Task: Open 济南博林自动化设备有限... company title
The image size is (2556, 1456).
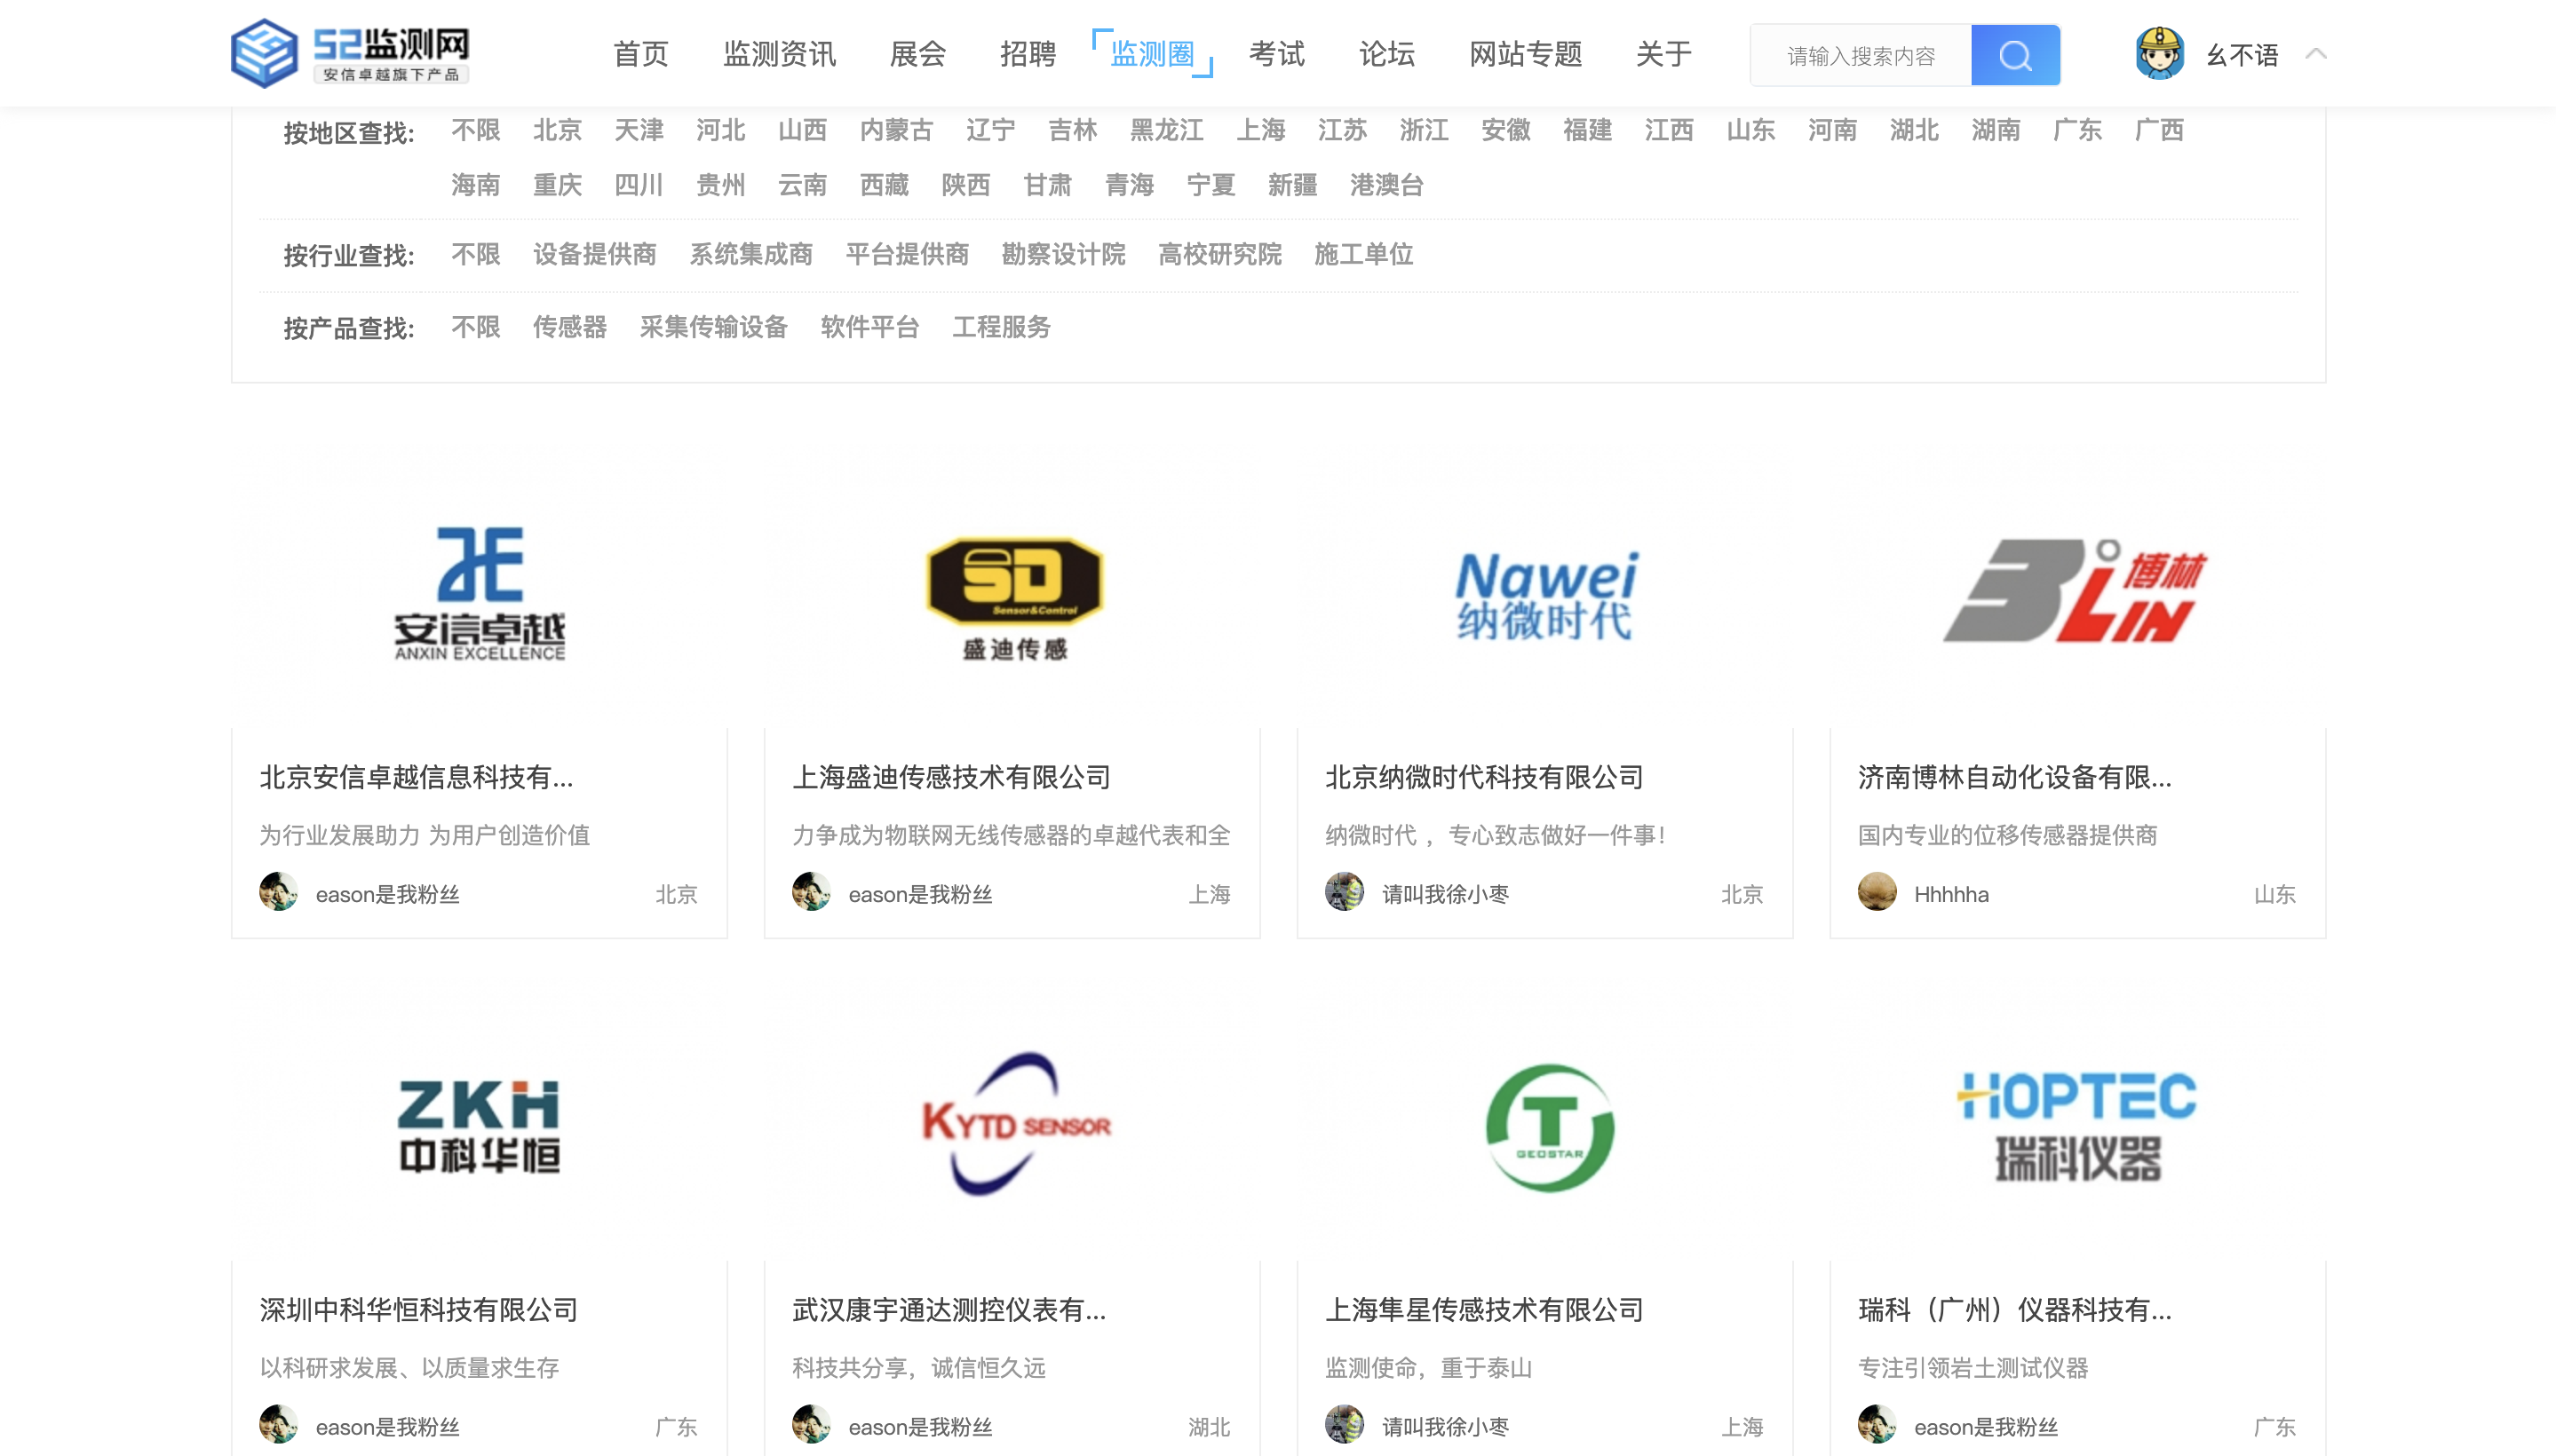Action: point(2015,777)
